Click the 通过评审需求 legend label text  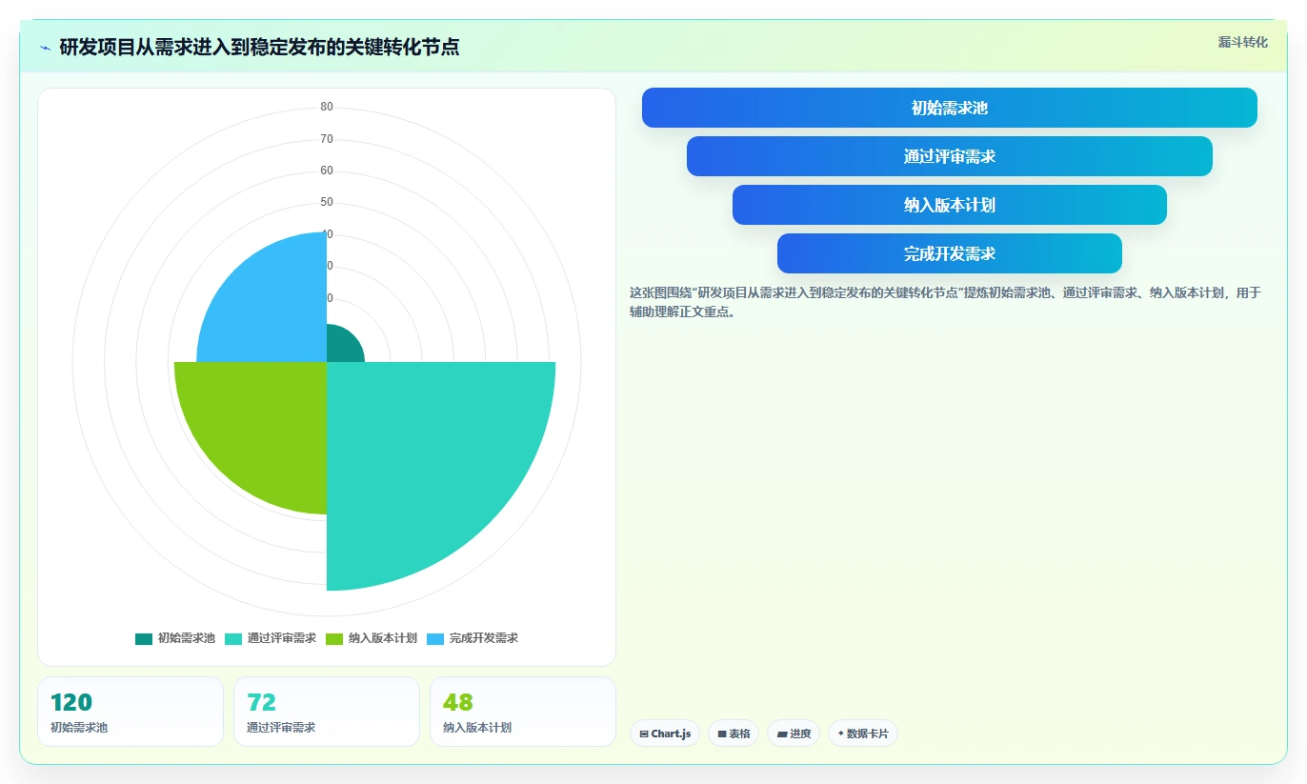coord(282,638)
